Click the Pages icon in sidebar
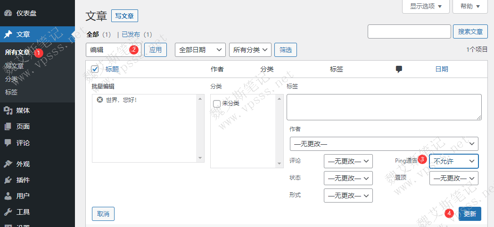This screenshot has width=494, height=227. 8,126
